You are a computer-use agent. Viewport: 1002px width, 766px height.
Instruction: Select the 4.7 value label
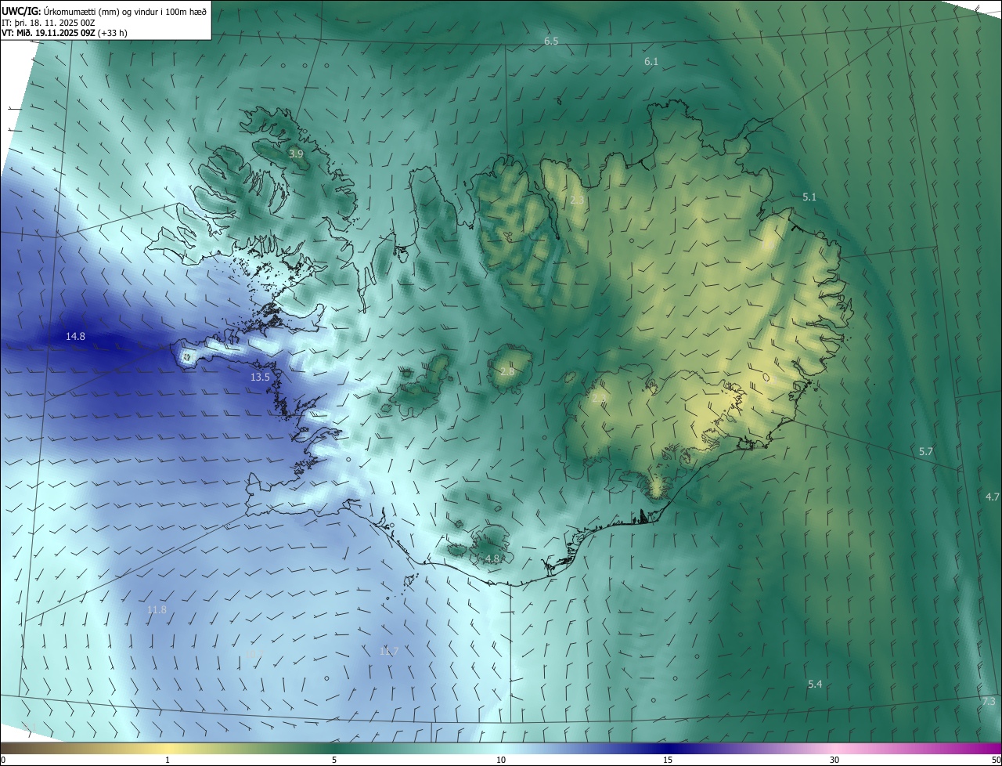coord(993,497)
